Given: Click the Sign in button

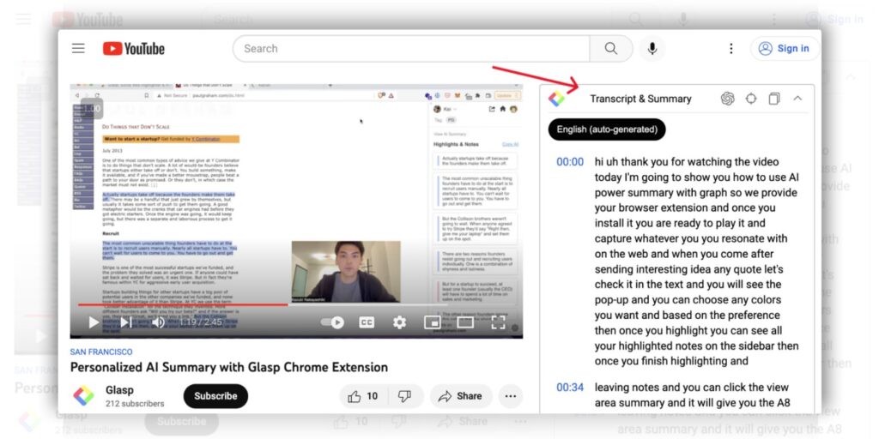Looking at the screenshot, I should [785, 49].
